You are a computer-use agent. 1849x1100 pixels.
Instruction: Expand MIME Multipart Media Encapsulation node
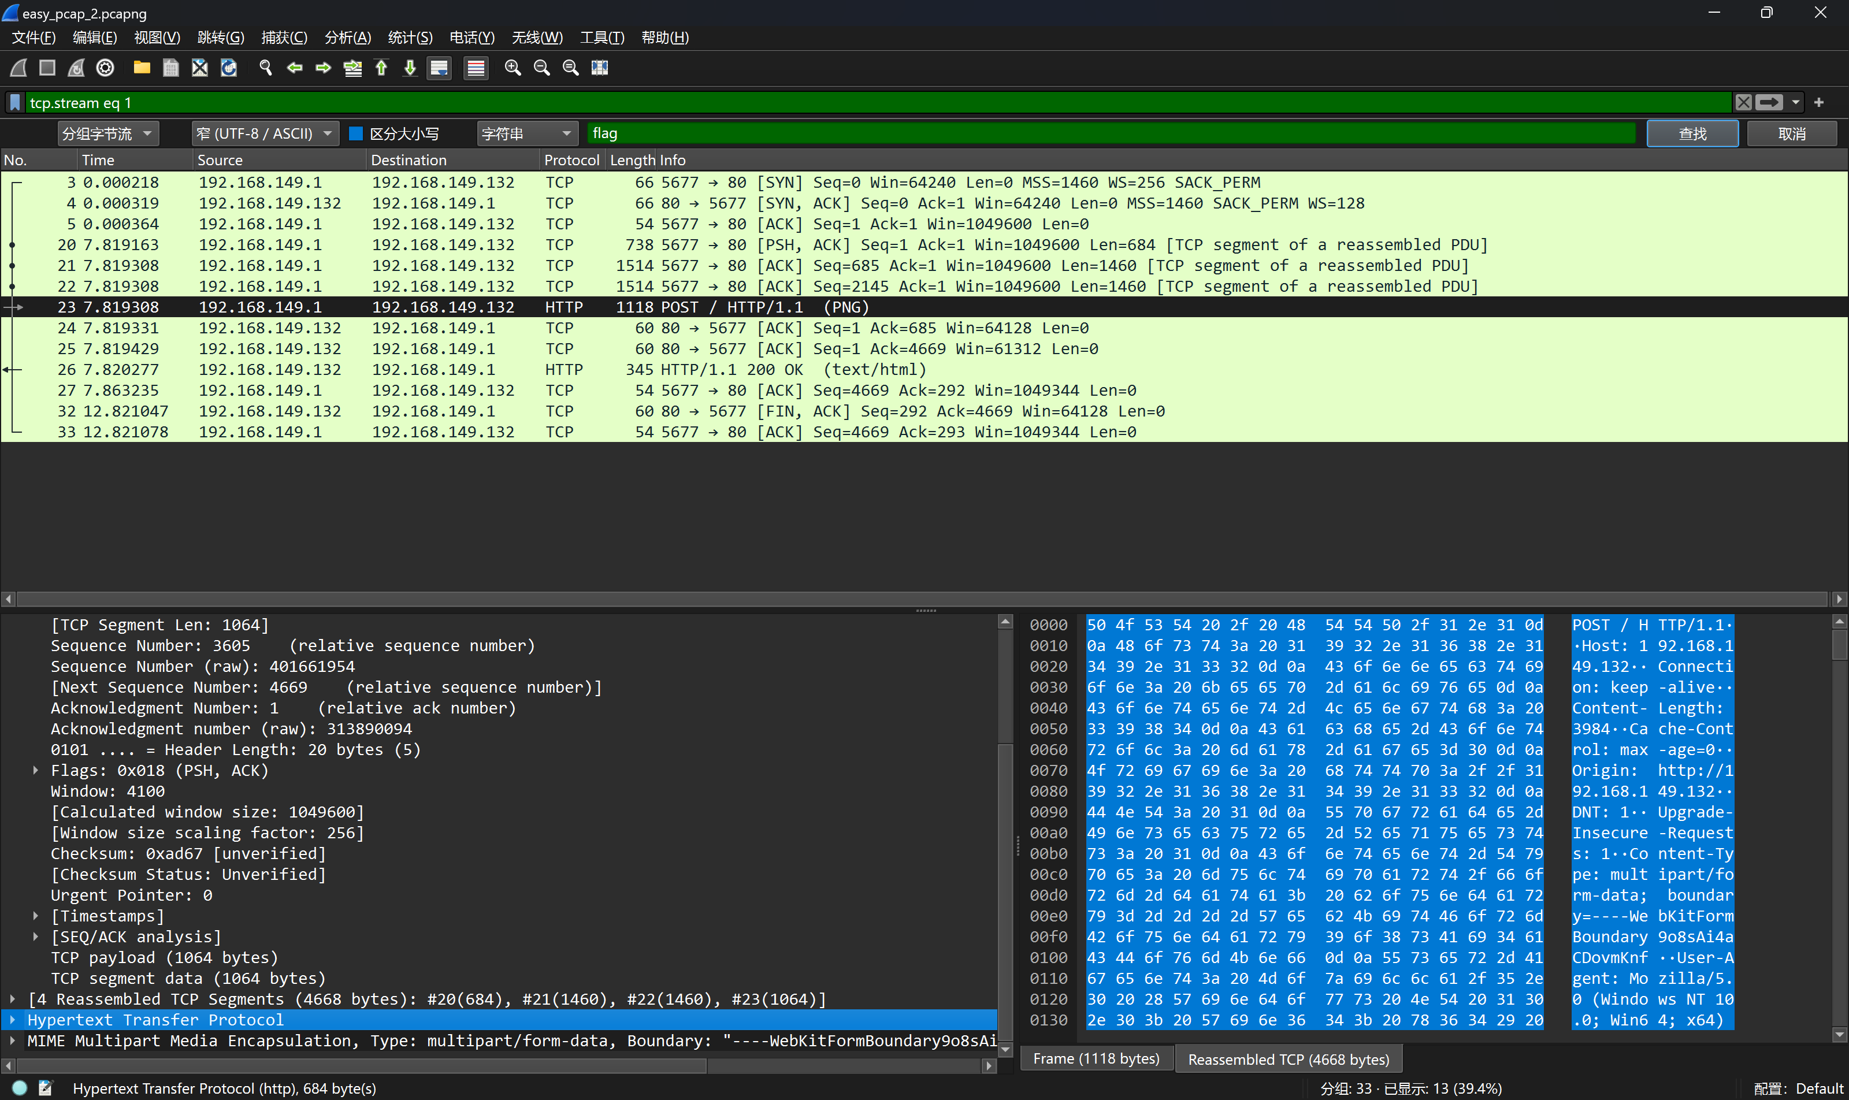[13, 1040]
